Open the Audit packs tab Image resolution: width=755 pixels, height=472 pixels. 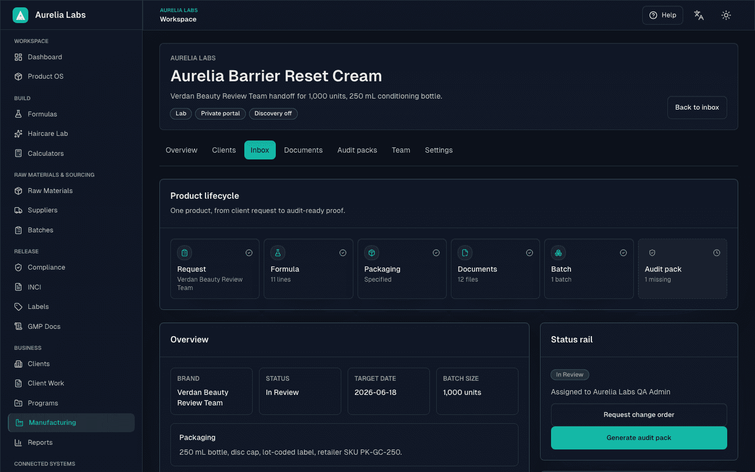click(357, 150)
